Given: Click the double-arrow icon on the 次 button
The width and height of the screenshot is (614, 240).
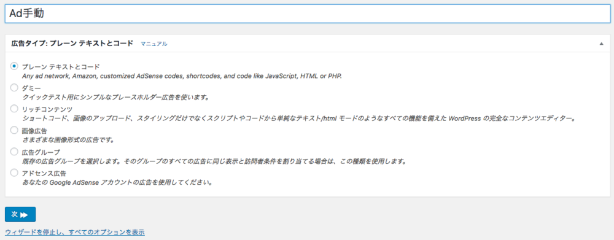Looking at the screenshot, I should (x=25, y=215).
